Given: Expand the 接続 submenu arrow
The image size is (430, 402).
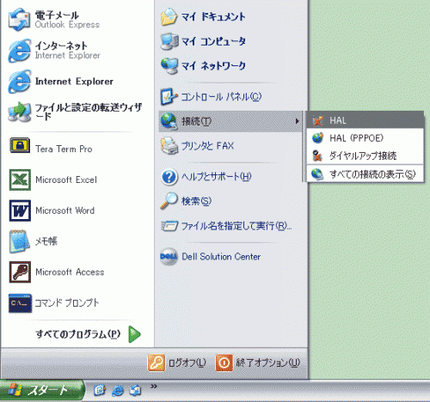Looking at the screenshot, I should (298, 121).
